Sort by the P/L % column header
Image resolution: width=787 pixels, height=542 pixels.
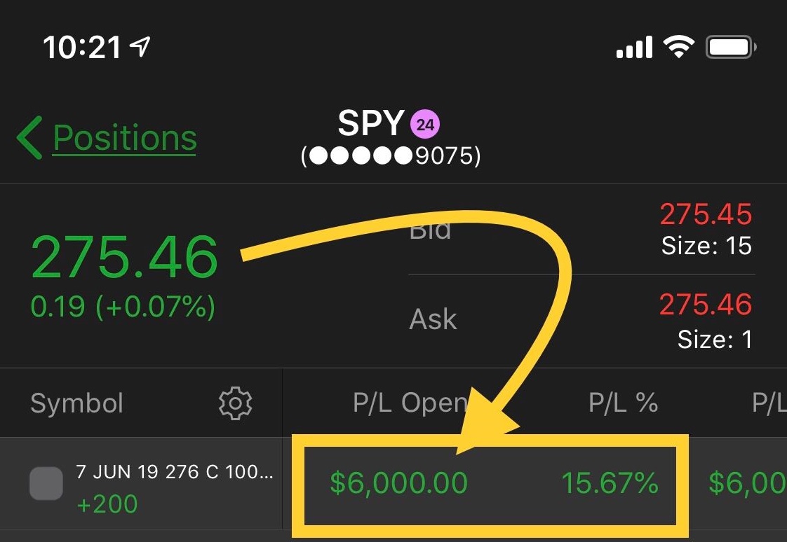click(x=623, y=402)
